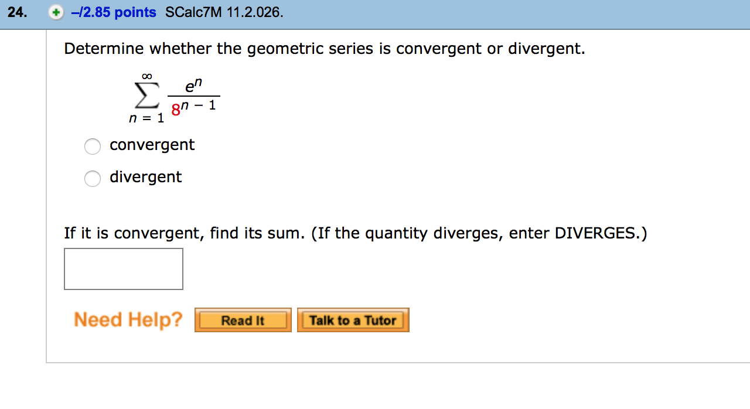Open a new question version via the plus icon
This screenshot has height=409, width=750.
56,12
